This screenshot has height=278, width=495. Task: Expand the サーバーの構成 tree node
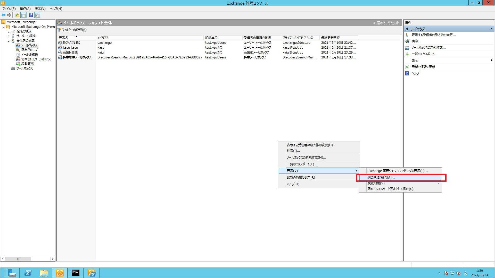tap(9, 36)
